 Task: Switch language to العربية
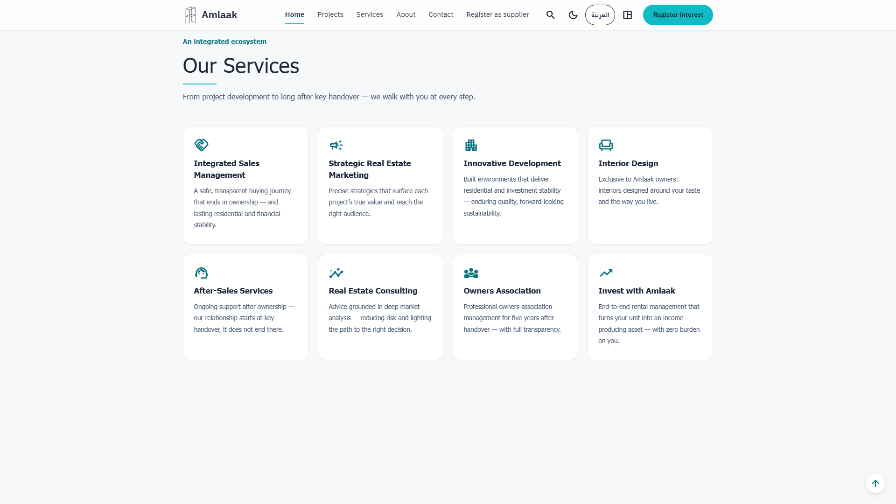pos(600,15)
